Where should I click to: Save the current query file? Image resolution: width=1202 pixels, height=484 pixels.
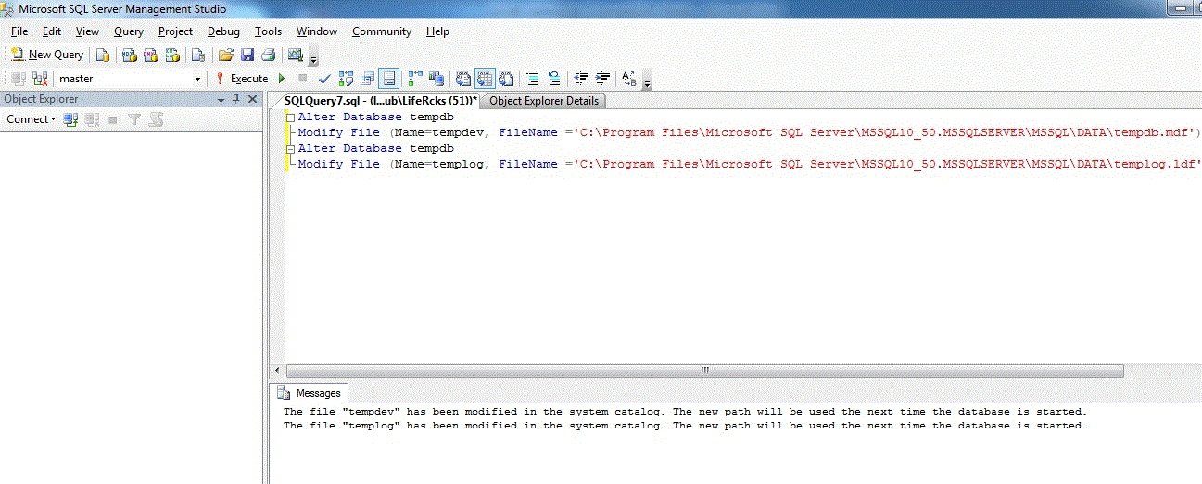[x=247, y=55]
